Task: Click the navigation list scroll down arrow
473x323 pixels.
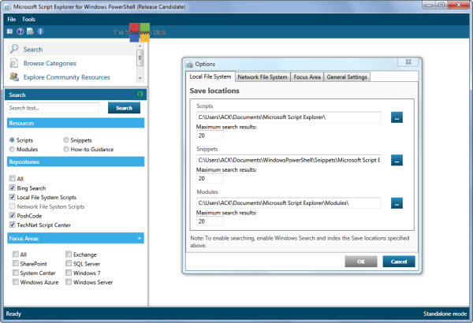Action: coord(140,78)
